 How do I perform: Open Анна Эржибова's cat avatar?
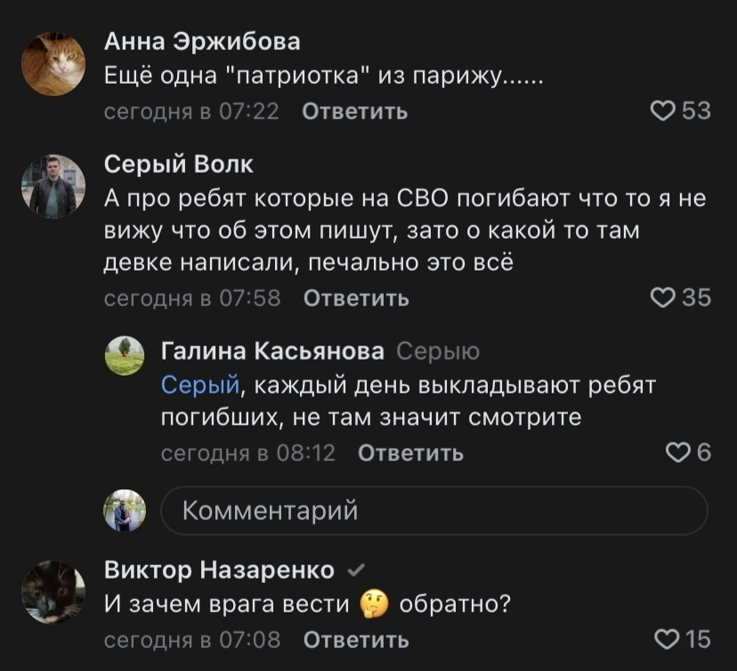point(53,63)
